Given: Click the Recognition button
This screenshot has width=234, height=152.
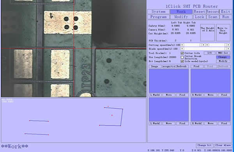Looking at the screenshot, I should [169, 66].
